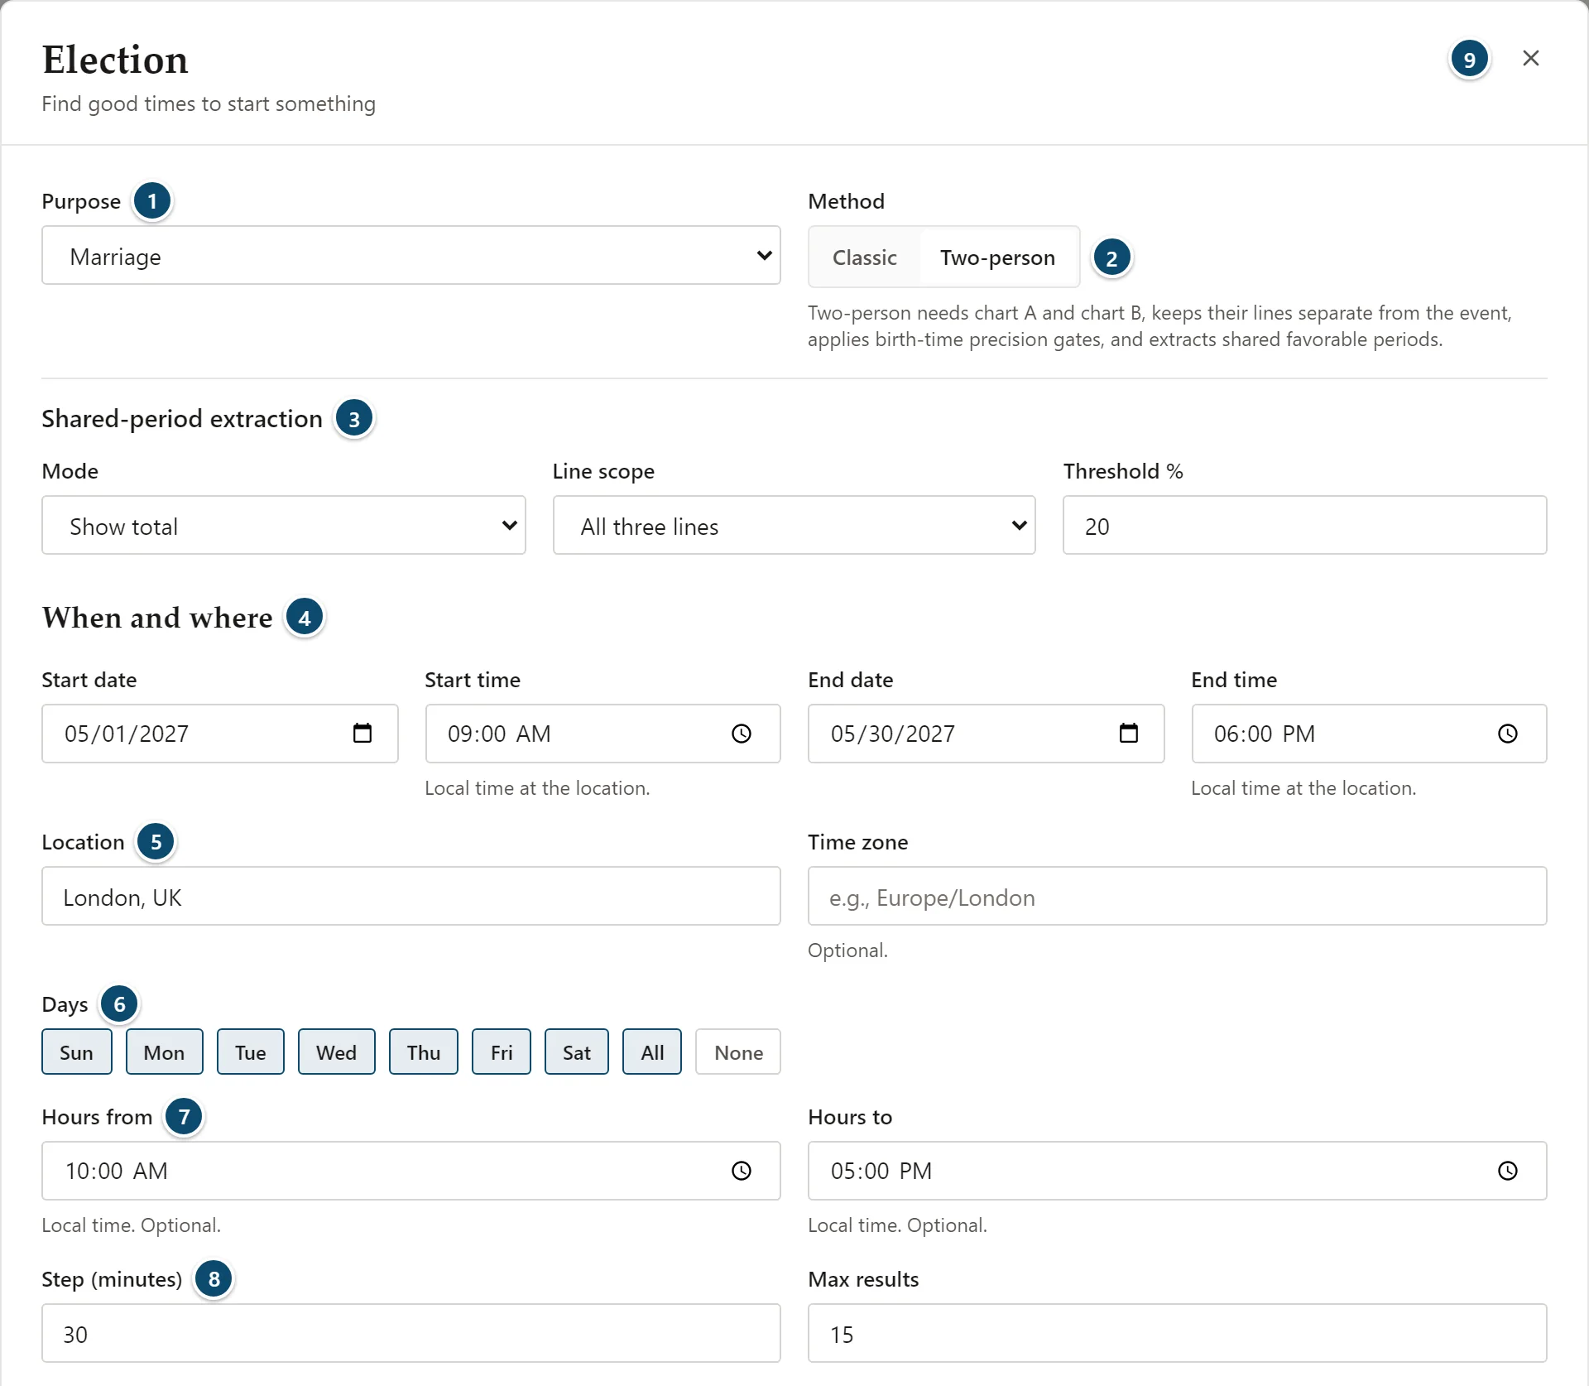1589x1386 pixels.
Task: Open the End time clock picker icon
Action: [1508, 733]
